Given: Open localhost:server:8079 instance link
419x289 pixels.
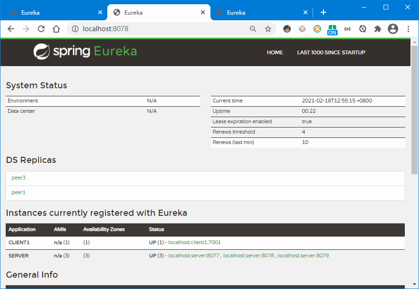Looking at the screenshot, I should [x=303, y=255].
